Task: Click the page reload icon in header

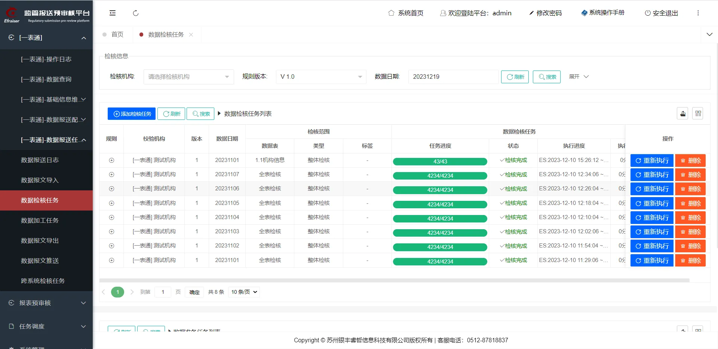Action: pyautogui.click(x=136, y=13)
